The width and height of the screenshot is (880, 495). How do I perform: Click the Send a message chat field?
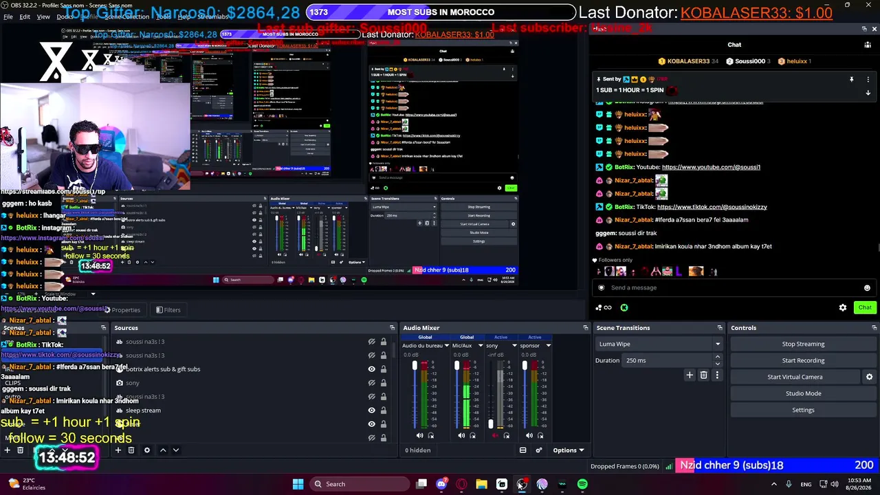click(x=734, y=288)
